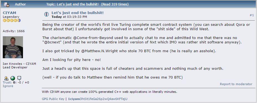Visit CIYAM's website via globe icon
The height and width of the screenshot is (103, 257).
pos(13,78)
